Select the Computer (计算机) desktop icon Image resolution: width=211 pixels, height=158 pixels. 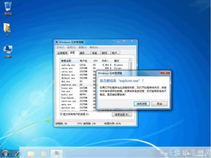click(8, 52)
